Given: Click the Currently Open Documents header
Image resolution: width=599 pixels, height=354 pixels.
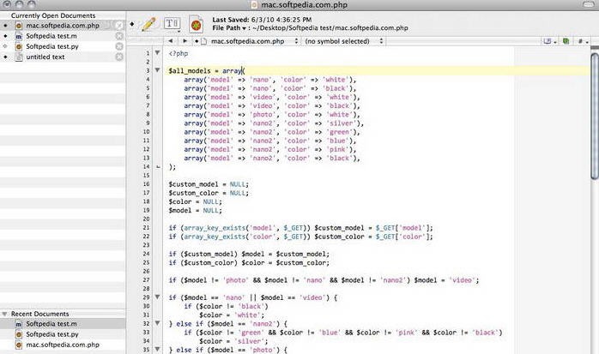Looking at the screenshot, I should (x=53, y=15).
